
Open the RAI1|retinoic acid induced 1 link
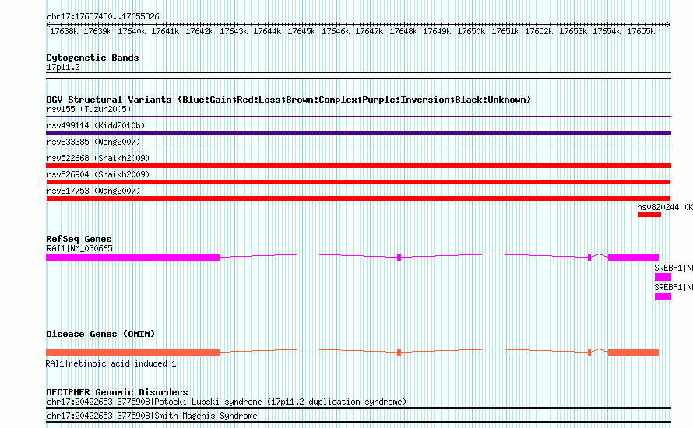tap(111, 363)
